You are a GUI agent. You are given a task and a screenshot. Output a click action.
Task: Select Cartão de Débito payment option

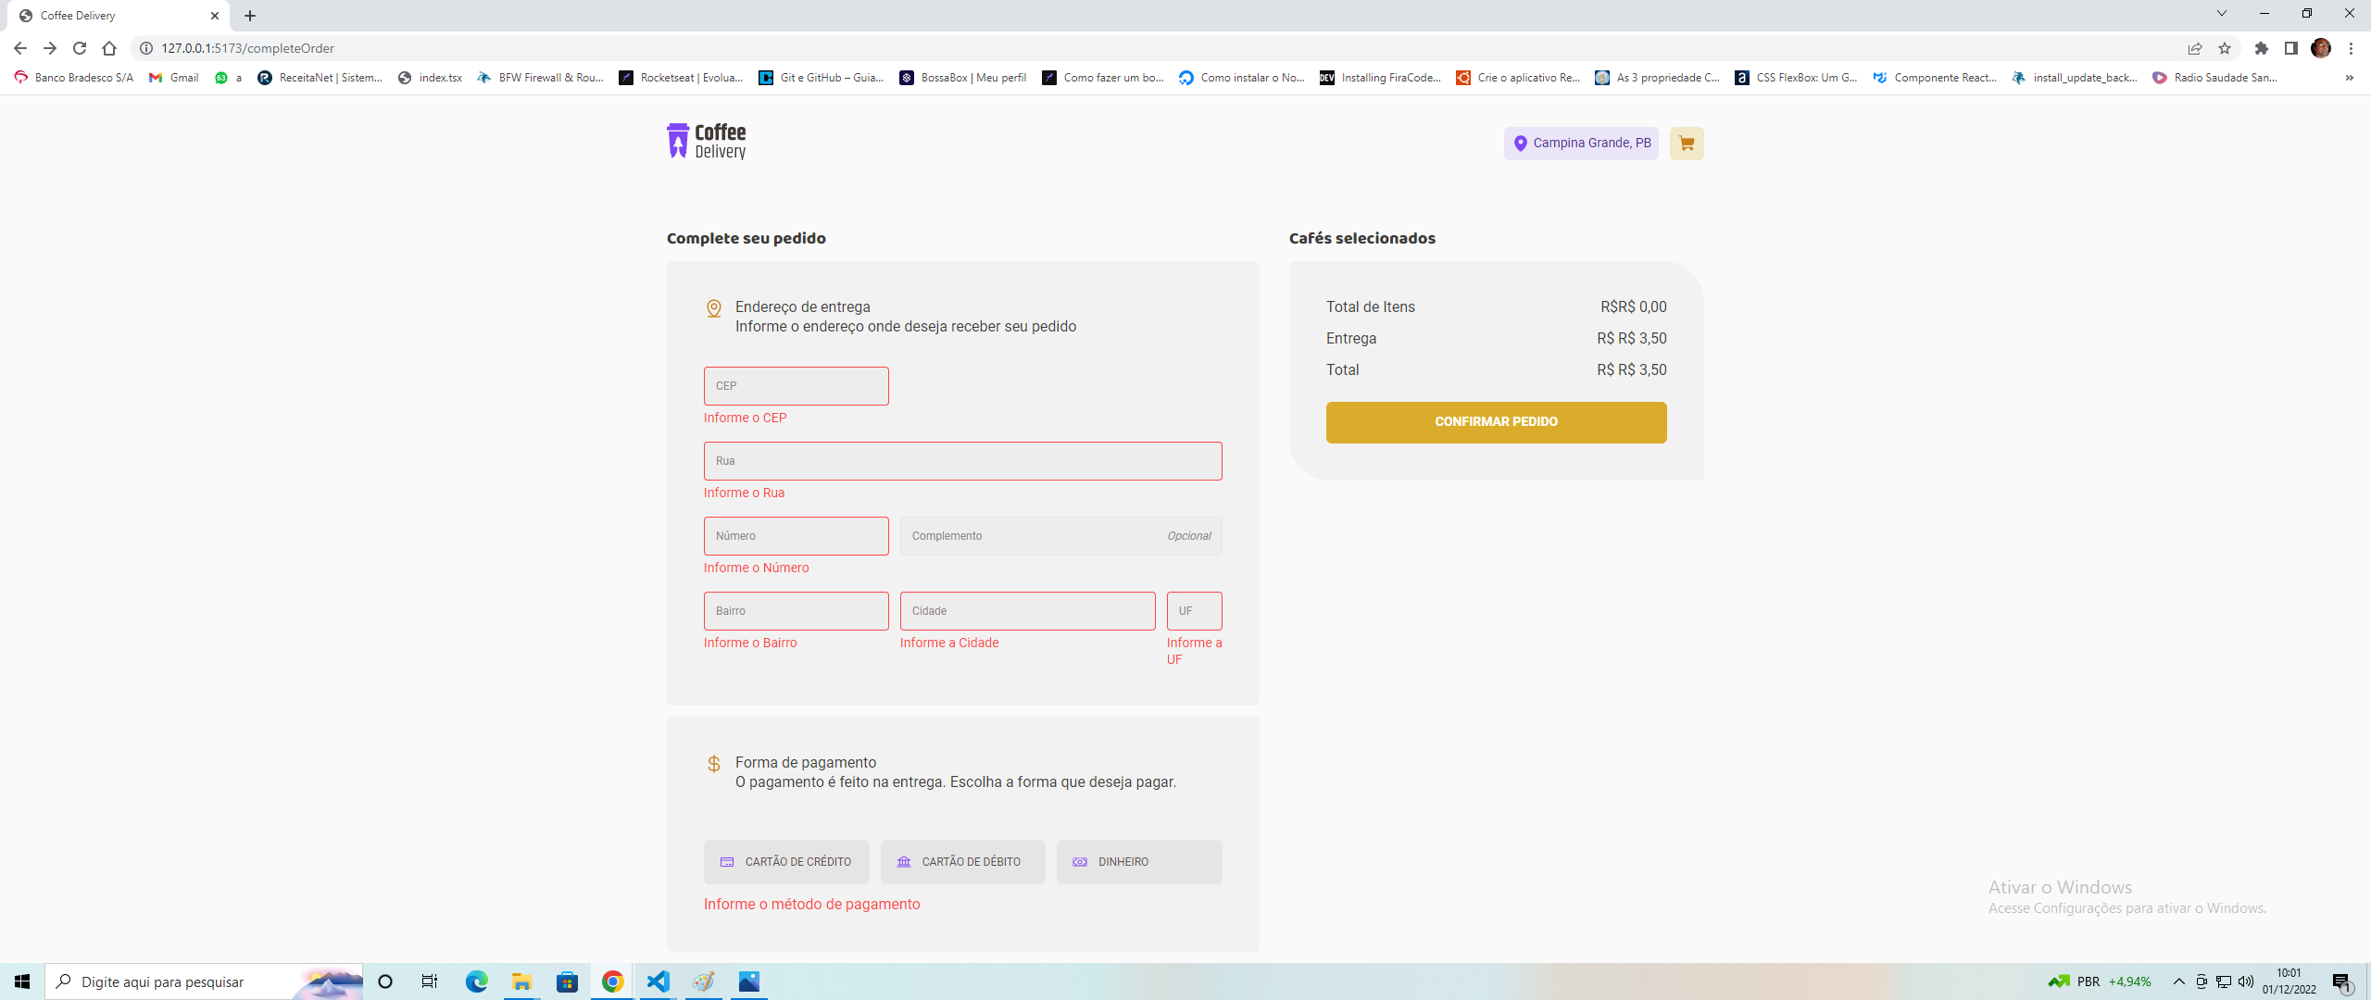(x=962, y=862)
